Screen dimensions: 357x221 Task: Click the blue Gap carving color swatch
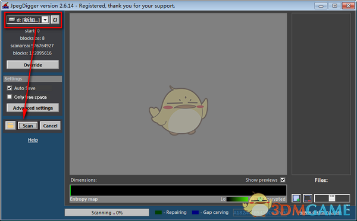(x=195, y=212)
